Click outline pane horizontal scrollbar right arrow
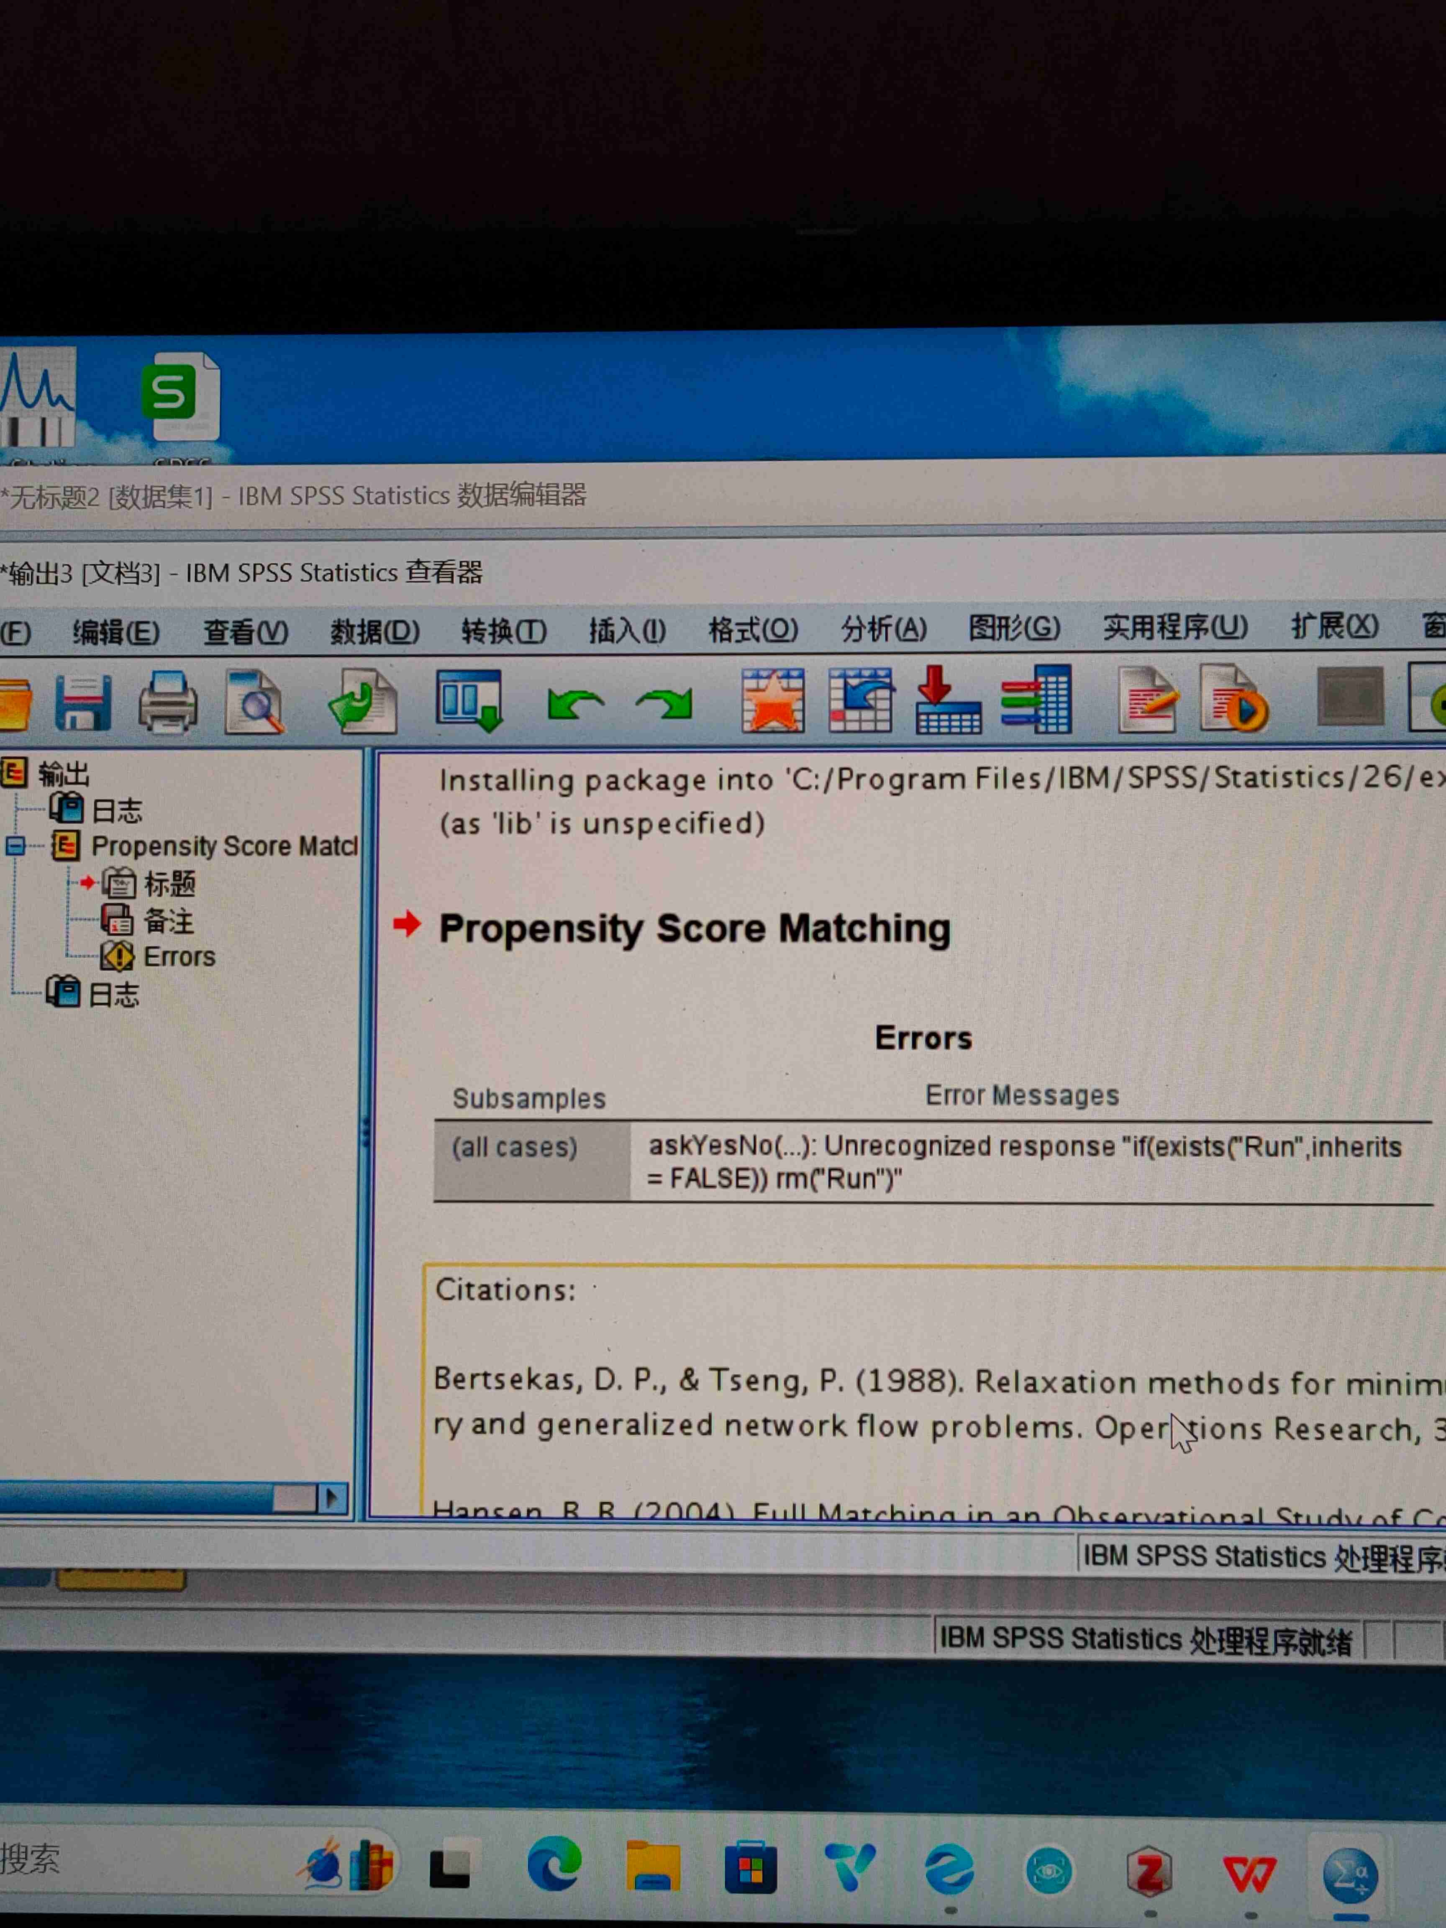 pyautogui.click(x=331, y=1498)
